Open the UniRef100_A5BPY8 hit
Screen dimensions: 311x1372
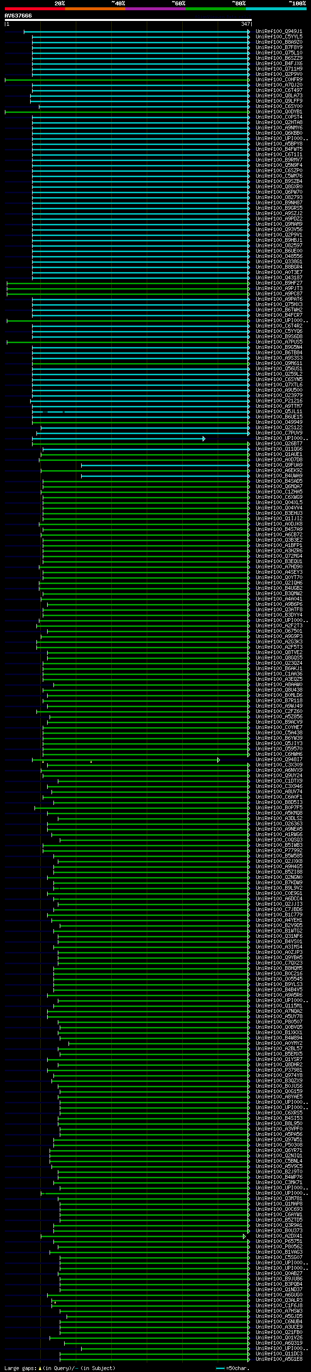coord(279,144)
